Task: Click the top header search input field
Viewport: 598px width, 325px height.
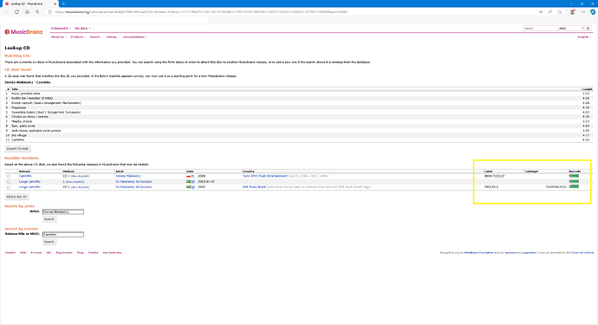Action: (540, 29)
